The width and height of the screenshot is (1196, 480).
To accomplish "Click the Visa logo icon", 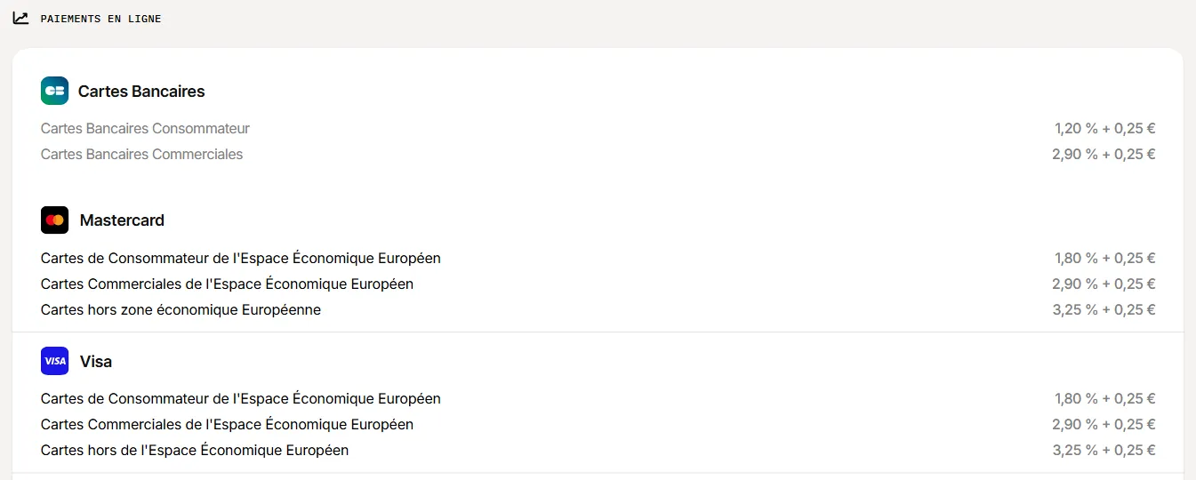I will 54,361.
